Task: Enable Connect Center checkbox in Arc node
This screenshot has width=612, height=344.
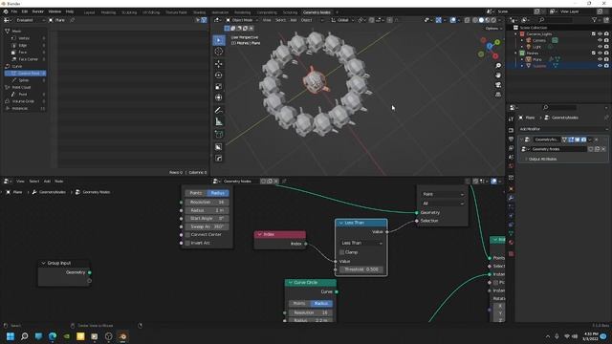Action: pyautogui.click(x=187, y=235)
